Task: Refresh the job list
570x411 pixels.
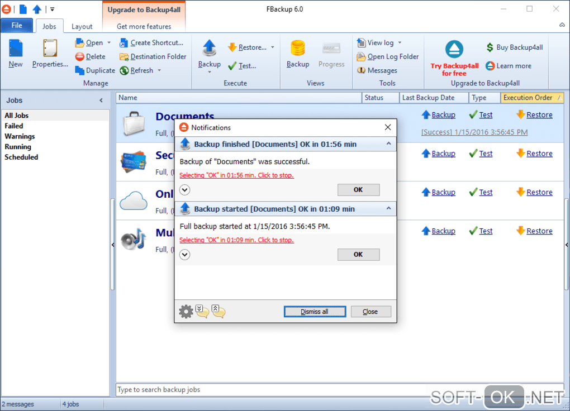Action: (x=137, y=70)
